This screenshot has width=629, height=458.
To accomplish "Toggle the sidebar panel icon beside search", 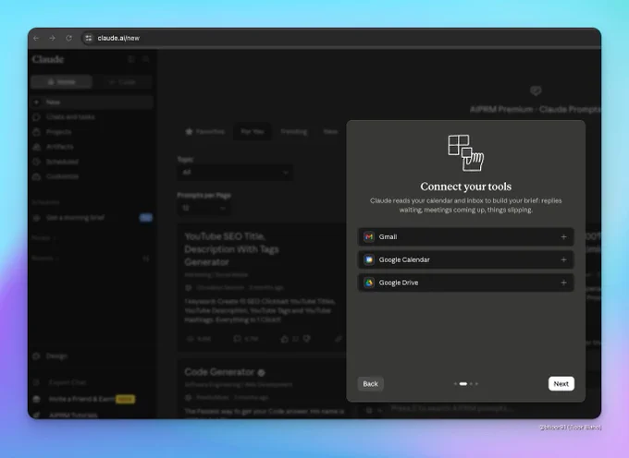I will pyautogui.click(x=131, y=59).
